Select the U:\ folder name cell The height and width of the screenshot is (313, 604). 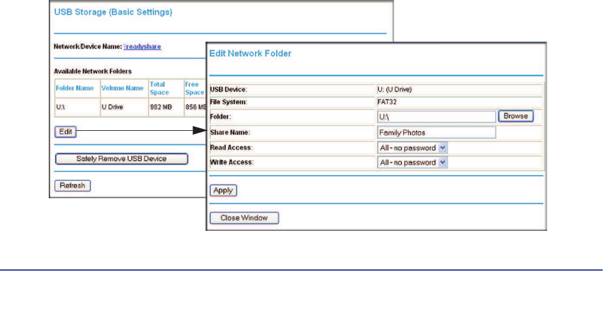tap(78, 107)
